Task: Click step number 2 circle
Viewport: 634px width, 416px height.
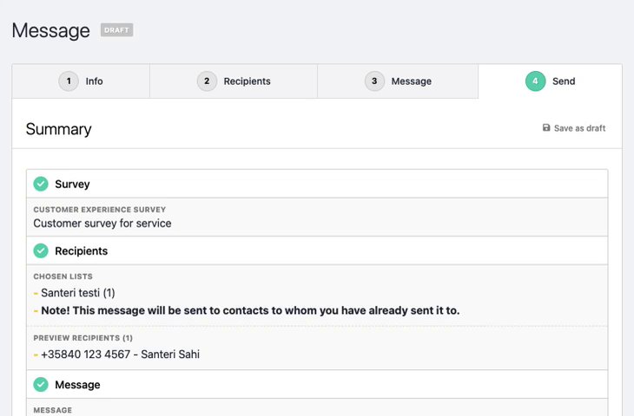Action: tap(207, 81)
